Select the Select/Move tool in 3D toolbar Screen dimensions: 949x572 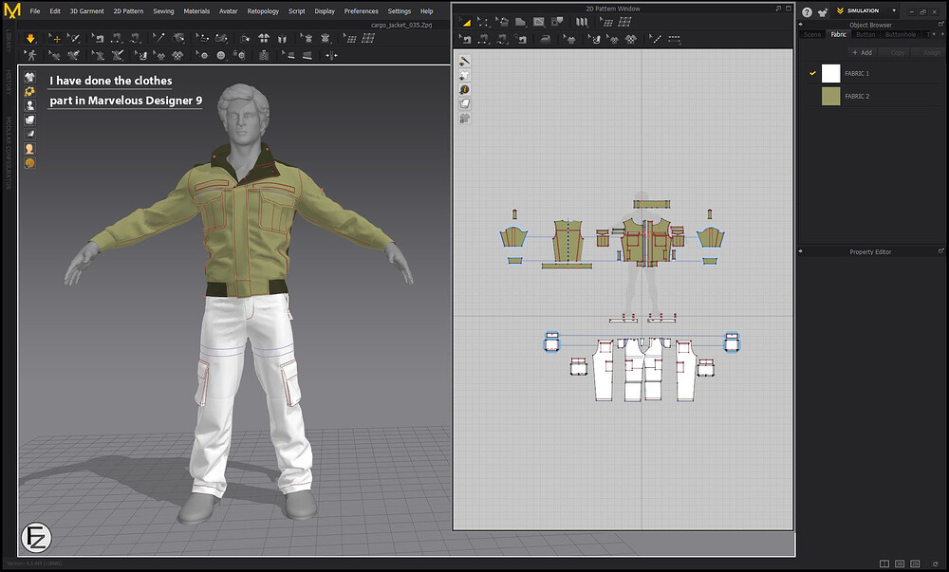(x=55, y=39)
